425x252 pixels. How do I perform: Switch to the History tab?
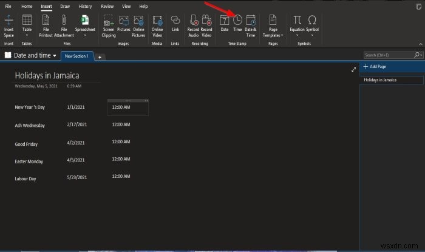point(86,6)
